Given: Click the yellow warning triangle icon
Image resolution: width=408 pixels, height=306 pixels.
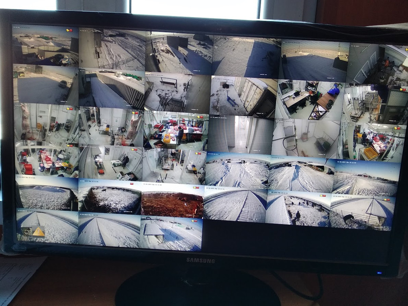Looking at the screenshot, I should [38, 231].
